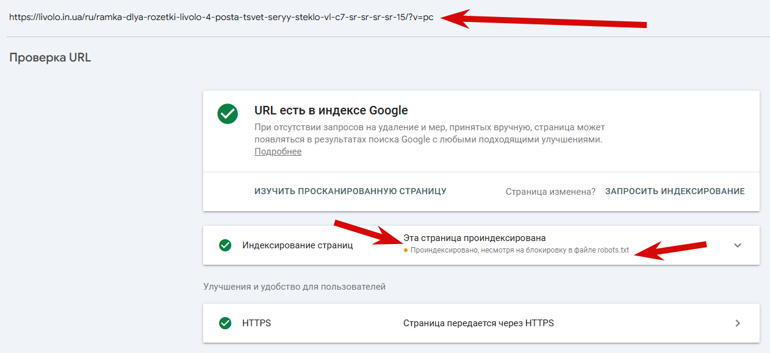Image resolution: width=770 pixels, height=353 pixels.
Task: Click the green check icon beside HTTPS
Action: [x=225, y=323]
